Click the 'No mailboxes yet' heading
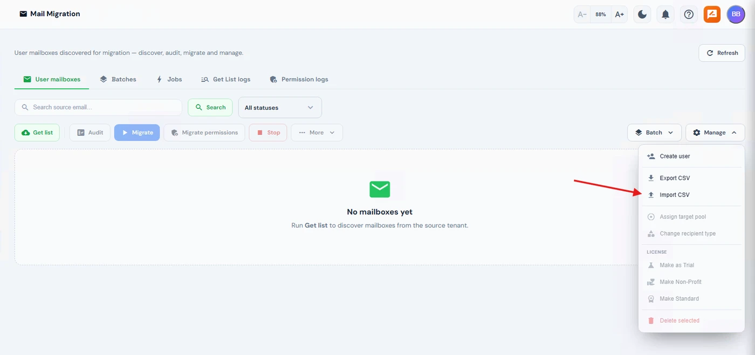 point(380,212)
